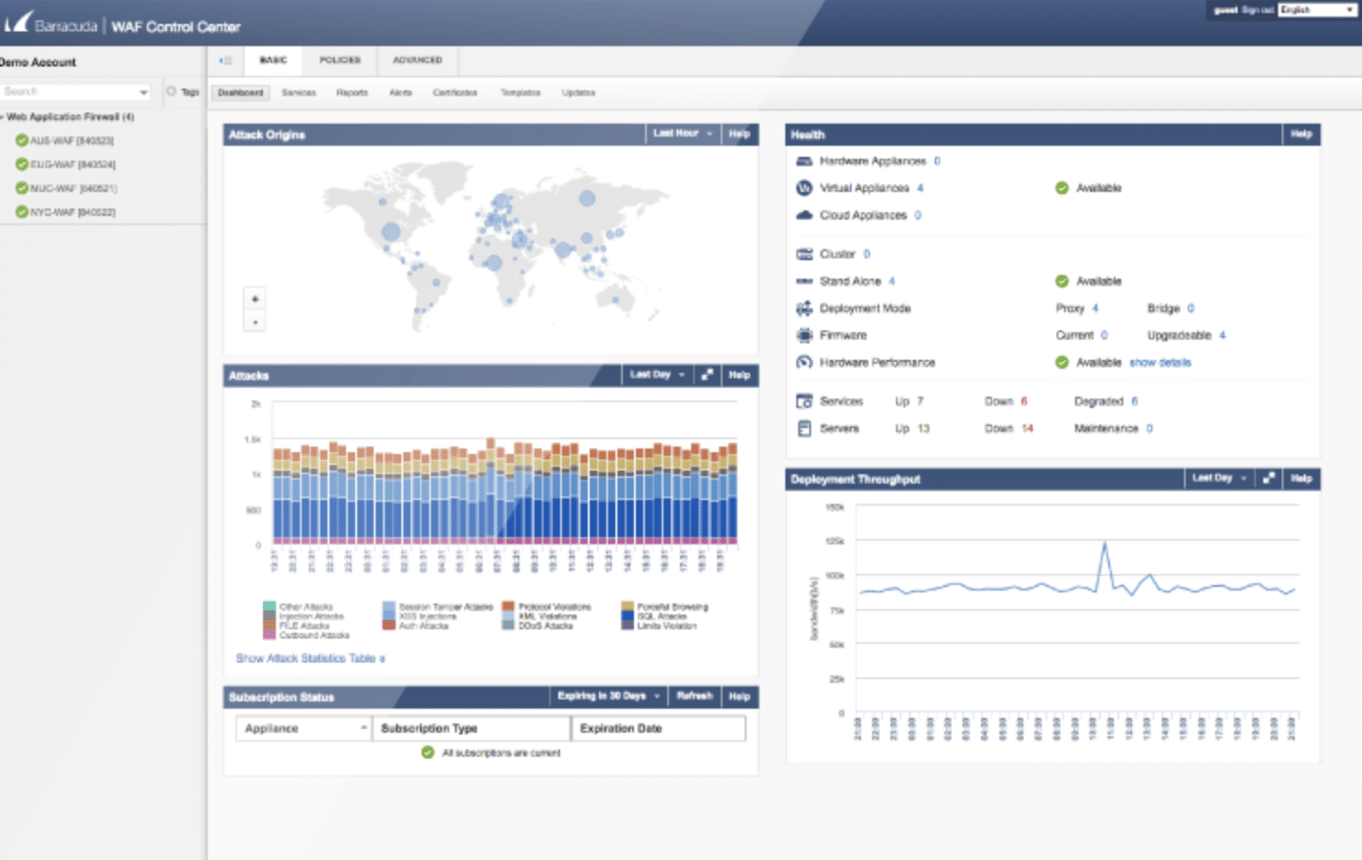Image resolution: width=1362 pixels, height=860 pixels.
Task: Click the Services icon in Health
Action: pos(804,401)
